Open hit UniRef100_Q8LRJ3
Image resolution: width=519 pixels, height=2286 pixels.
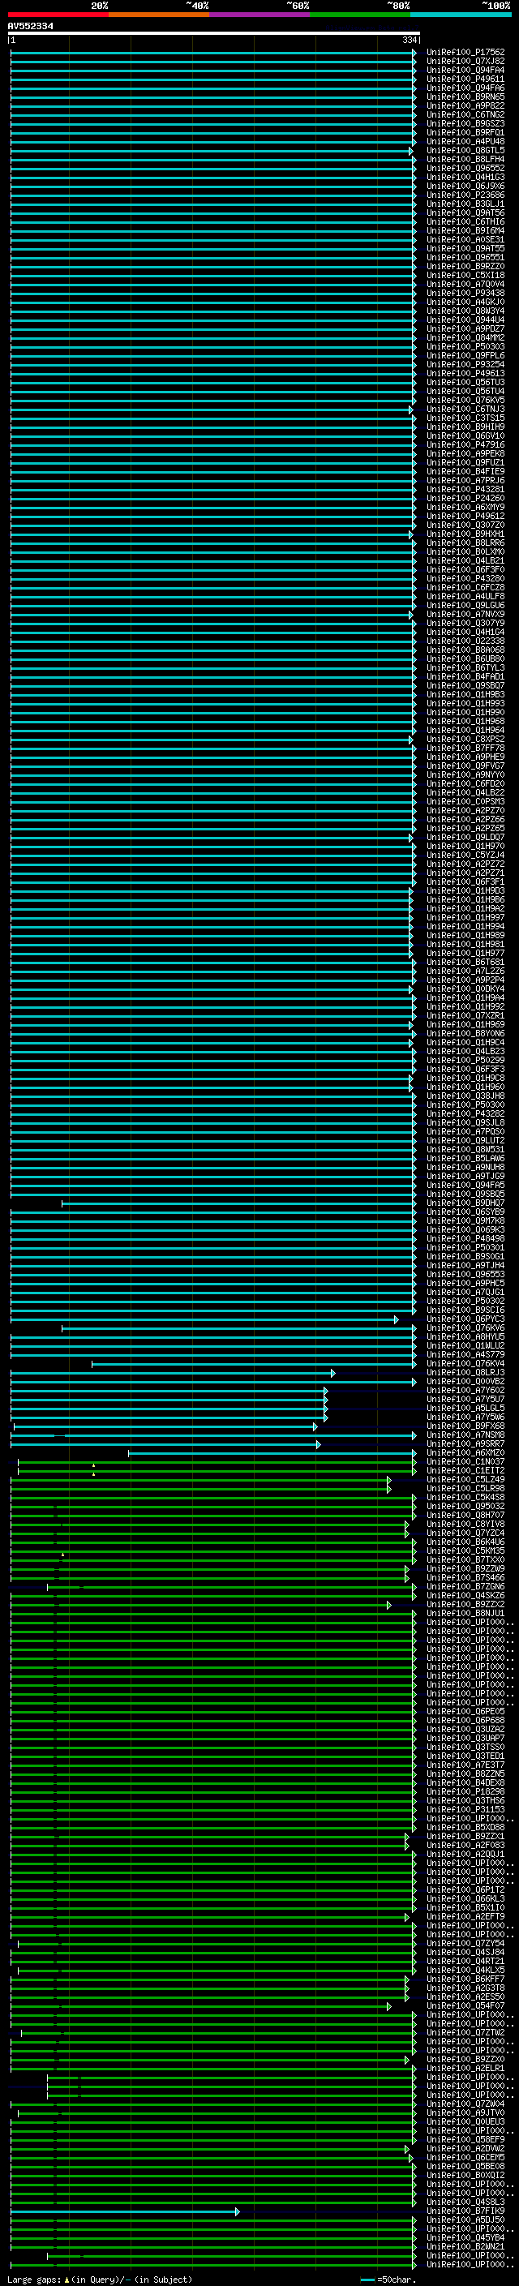click(x=465, y=1373)
